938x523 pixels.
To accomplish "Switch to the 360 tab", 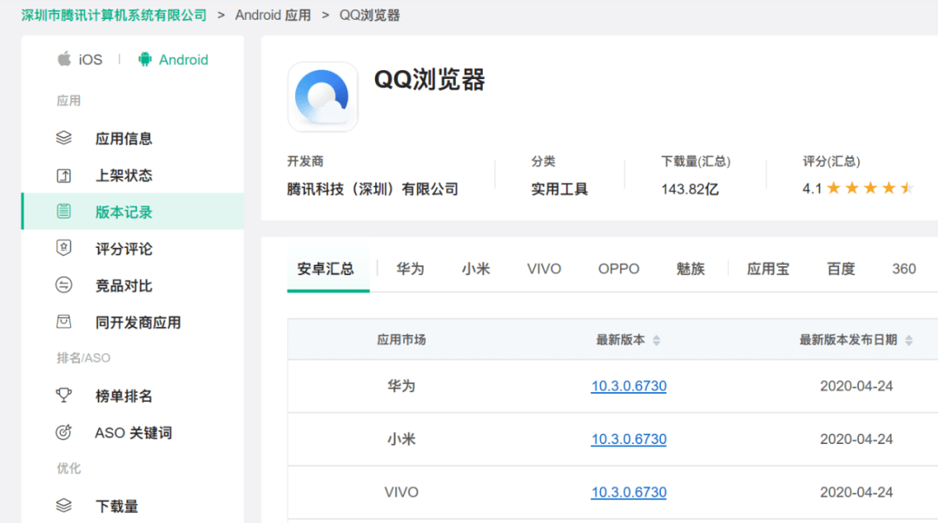I will click(904, 269).
